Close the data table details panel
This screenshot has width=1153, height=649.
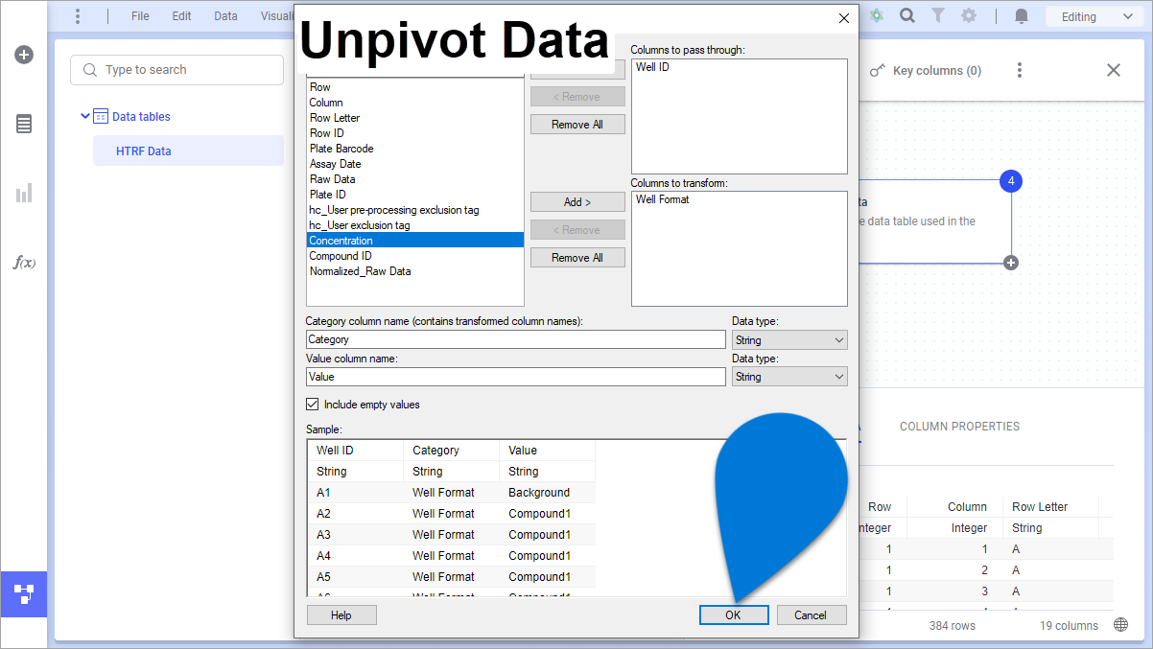pyautogui.click(x=1114, y=70)
